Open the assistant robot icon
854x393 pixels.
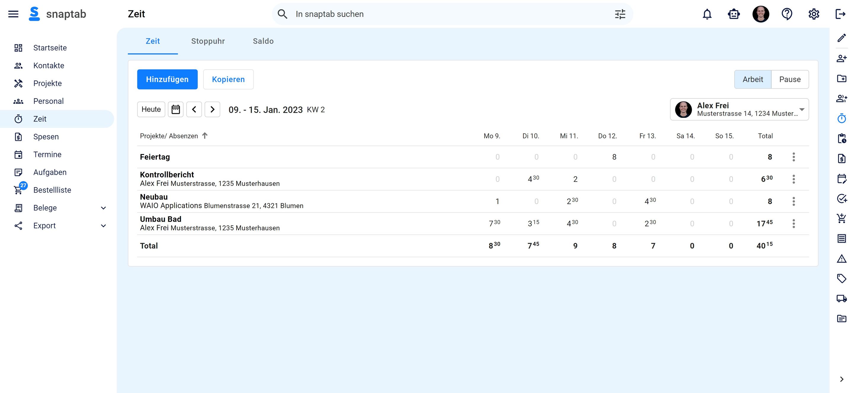pyautogui.click(x=734, y=14)
